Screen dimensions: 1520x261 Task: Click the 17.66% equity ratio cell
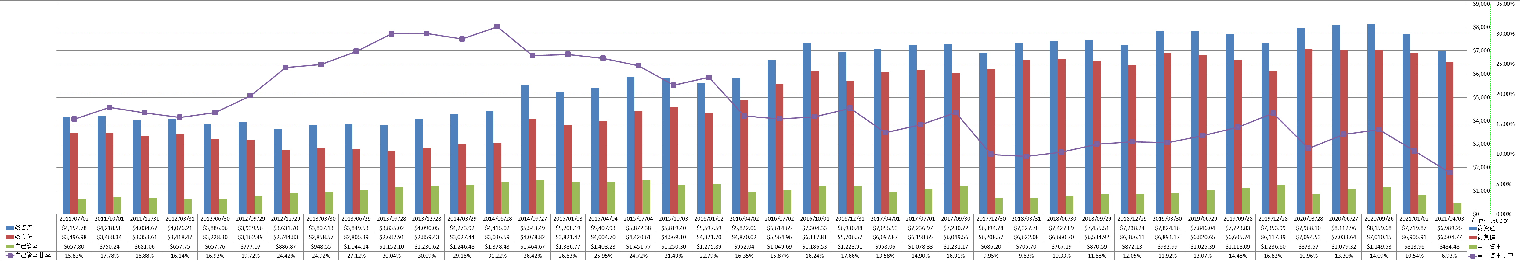(850, 256)
